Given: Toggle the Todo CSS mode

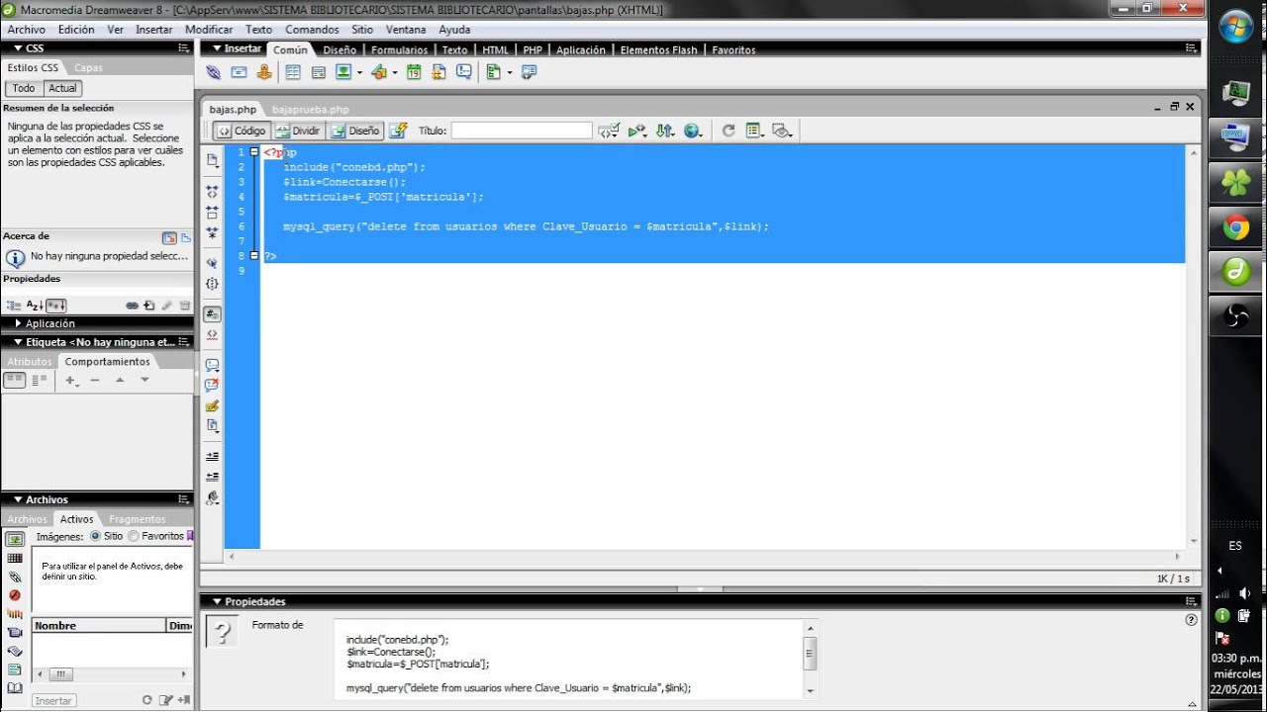Looking at the screenshot, I should click(24, 88).
